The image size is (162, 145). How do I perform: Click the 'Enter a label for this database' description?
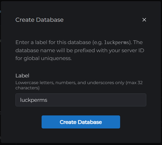[80, 50]
